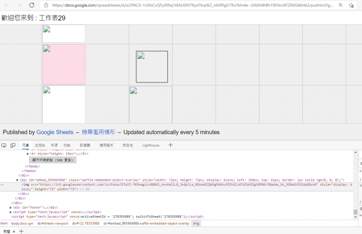
Task: Click broken image in lower grey-bordered cell
Action: click(133, 91)
